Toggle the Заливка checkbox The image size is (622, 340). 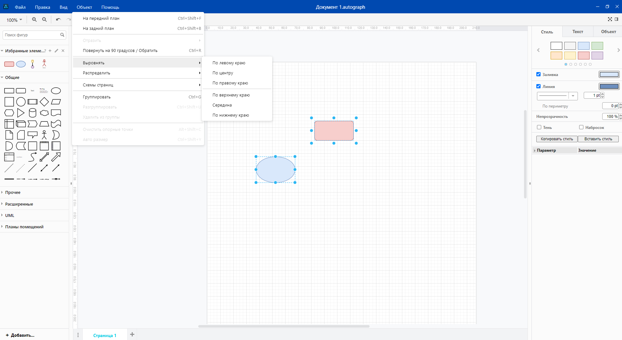click(539, 74)
